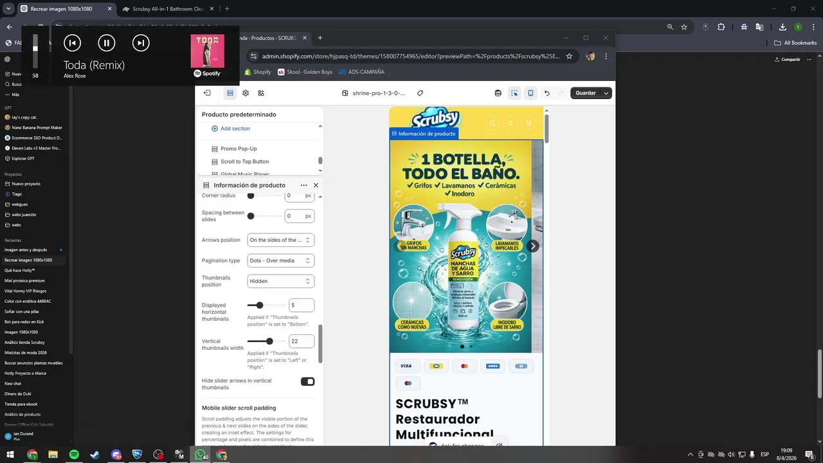The width and height of the screenshot is (823, 463).
Task: Open the app embeds icon
Action: coord(261,93)
